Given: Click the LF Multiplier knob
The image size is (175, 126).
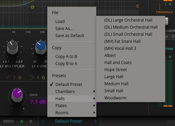Looking at the screenshot, I should pos(12,48).
